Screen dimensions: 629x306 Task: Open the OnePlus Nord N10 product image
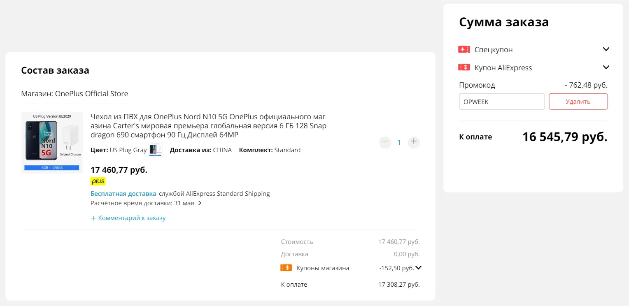(52, 142)
